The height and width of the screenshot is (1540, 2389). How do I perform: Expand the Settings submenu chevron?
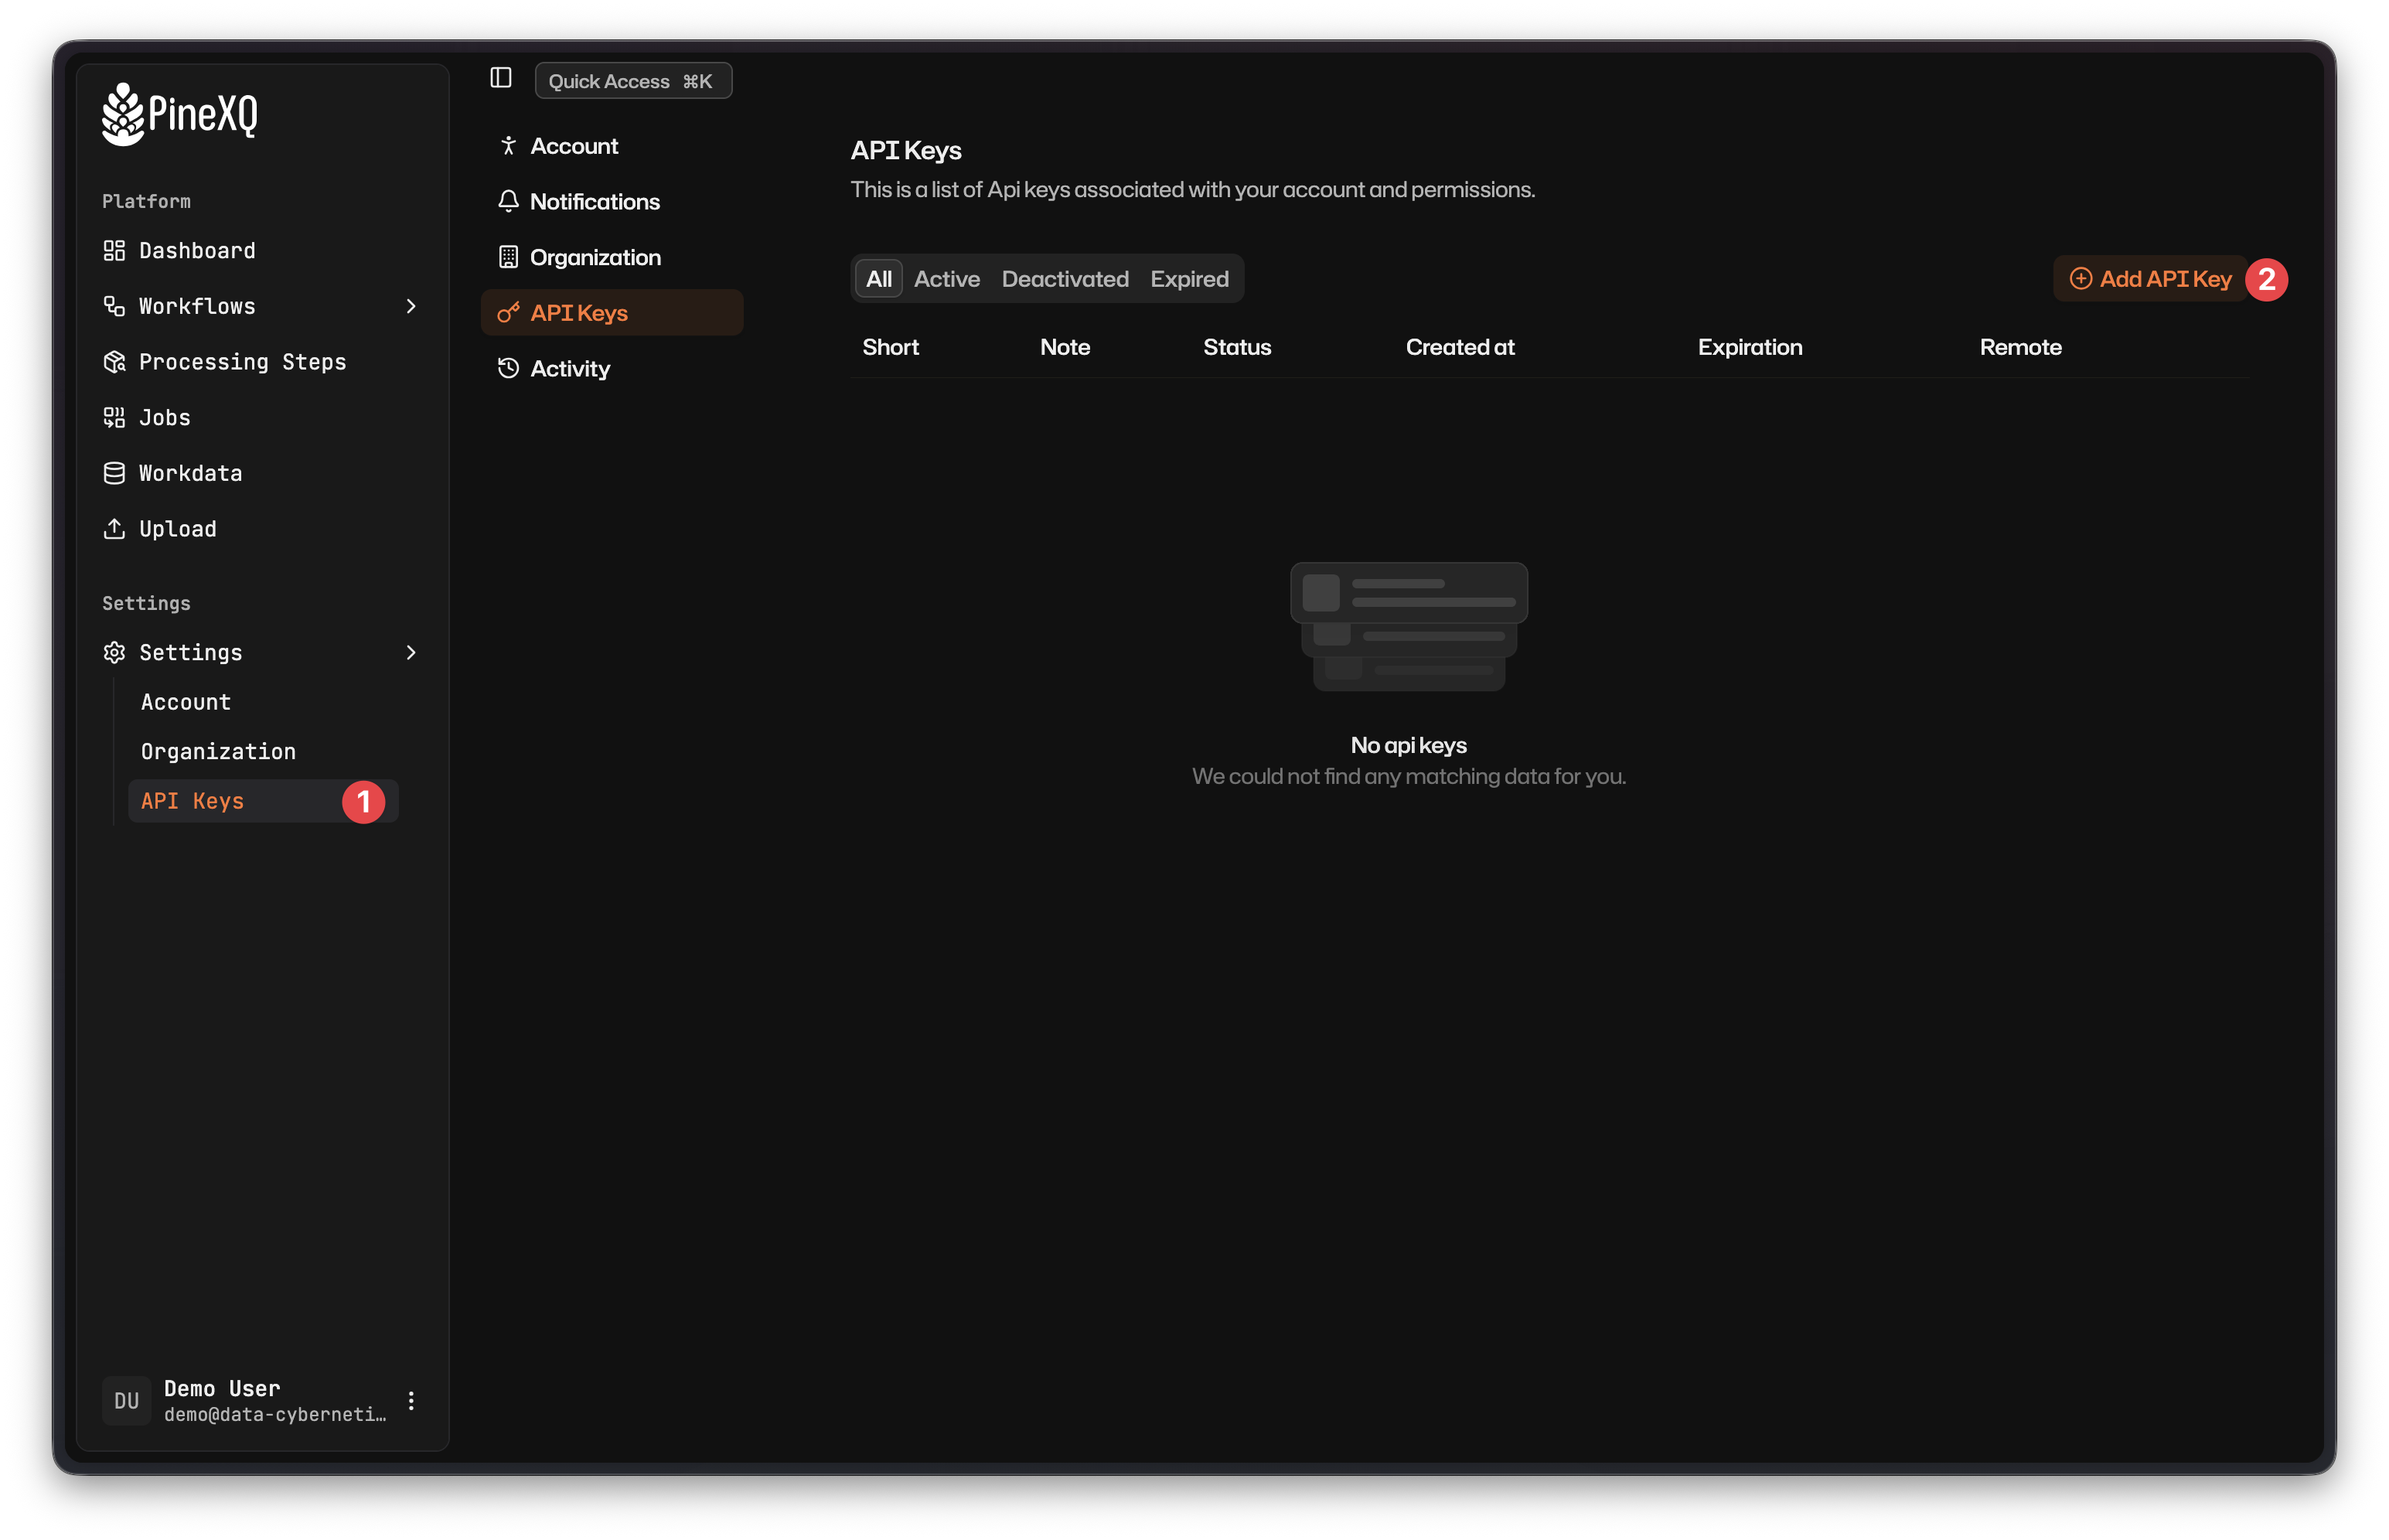412,652
